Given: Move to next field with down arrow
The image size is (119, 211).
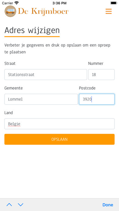Looking at the screenshot, I should [x=21, y=205].
